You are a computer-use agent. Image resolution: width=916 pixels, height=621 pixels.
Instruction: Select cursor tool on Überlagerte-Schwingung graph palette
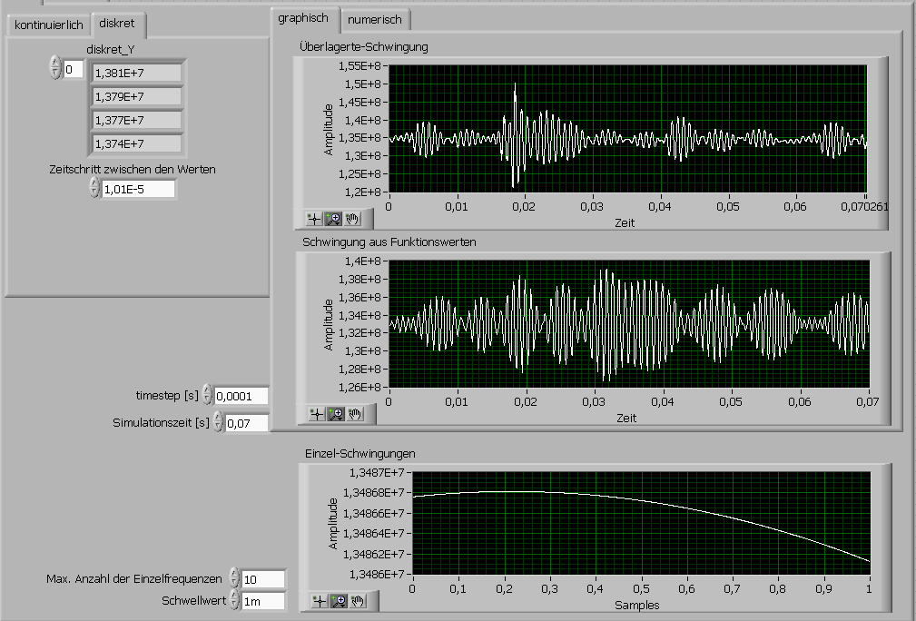point(314,219)
